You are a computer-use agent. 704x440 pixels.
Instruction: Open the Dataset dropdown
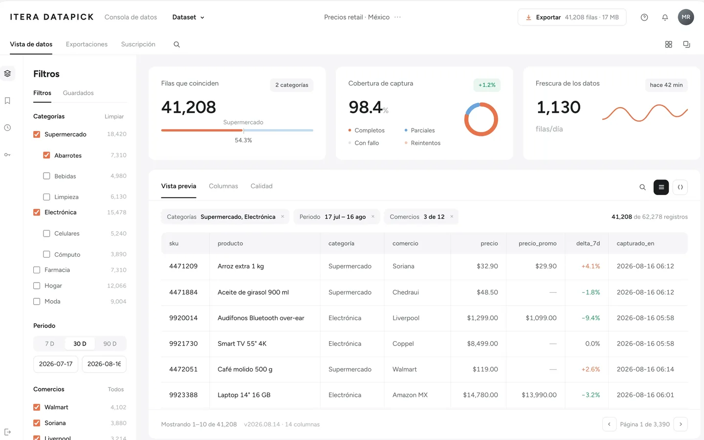coord(188,17)
